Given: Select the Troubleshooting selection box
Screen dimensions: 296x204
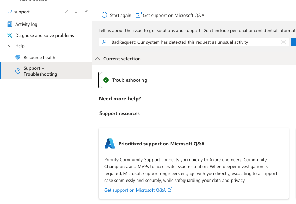Looking at the screenshot, I should [197, 80].
